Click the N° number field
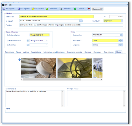Screen dimensions: 132x126 tap(116, 16)
